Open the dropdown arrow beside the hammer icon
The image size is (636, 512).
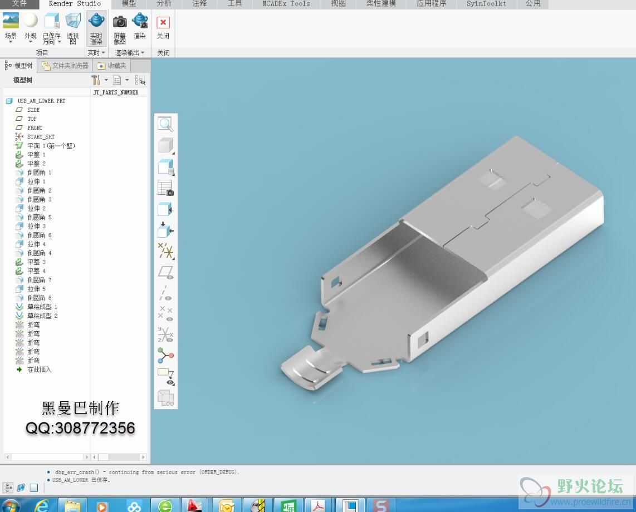coord(106,80)
